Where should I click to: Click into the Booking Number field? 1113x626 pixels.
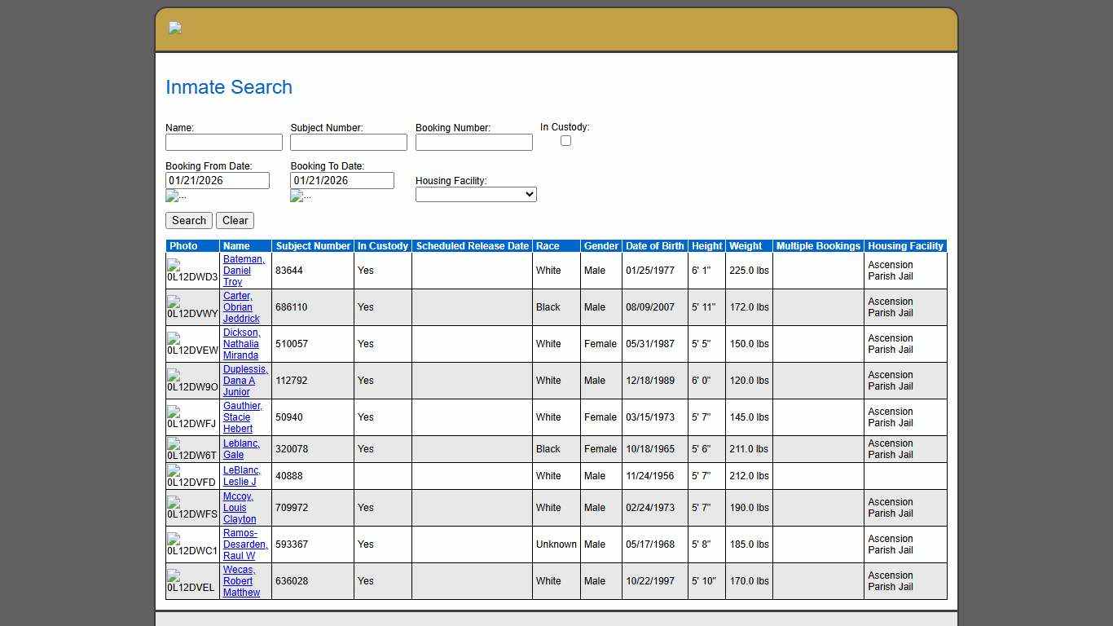tap(473, 142)
